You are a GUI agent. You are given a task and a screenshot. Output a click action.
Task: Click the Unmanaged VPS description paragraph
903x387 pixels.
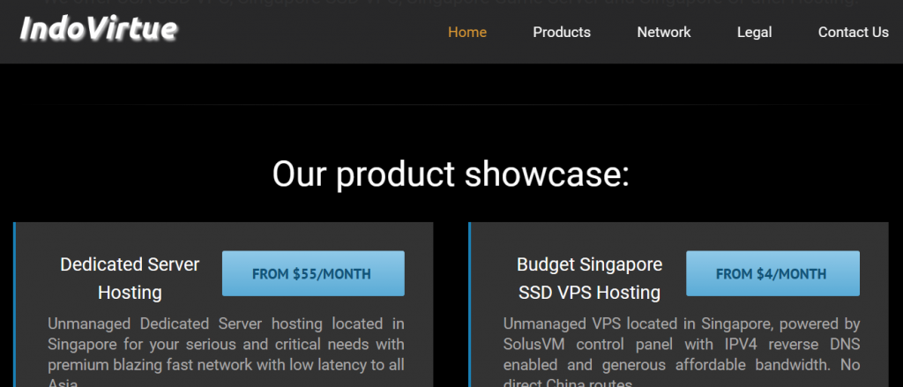(x=681, y=344)
